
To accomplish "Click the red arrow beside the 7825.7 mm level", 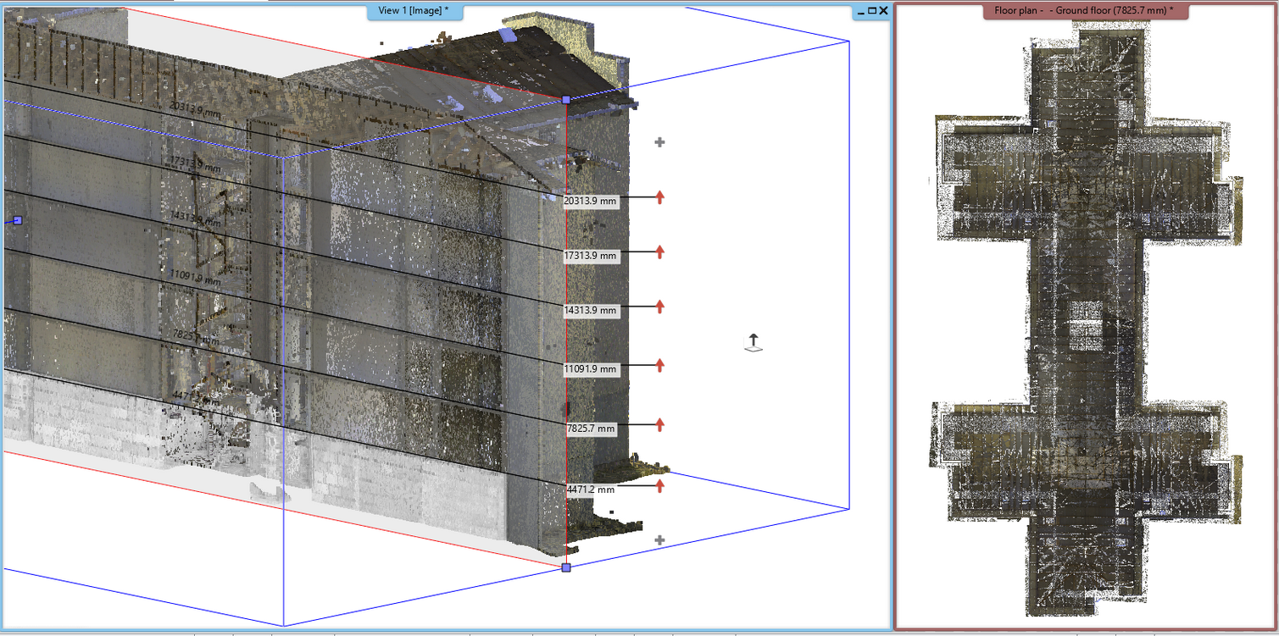I will [659, 424].
